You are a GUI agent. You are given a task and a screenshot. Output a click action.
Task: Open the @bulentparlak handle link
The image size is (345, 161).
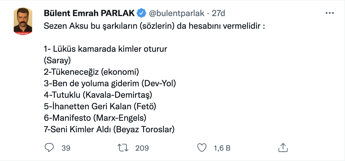pyautogui.click(x=177, y=13)
